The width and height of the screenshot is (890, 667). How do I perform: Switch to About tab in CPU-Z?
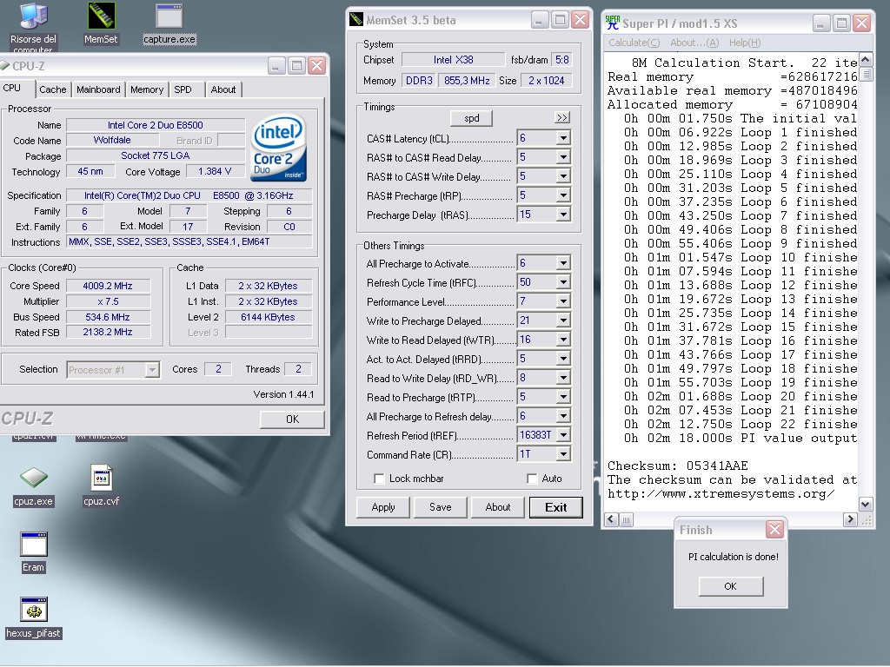223,89
